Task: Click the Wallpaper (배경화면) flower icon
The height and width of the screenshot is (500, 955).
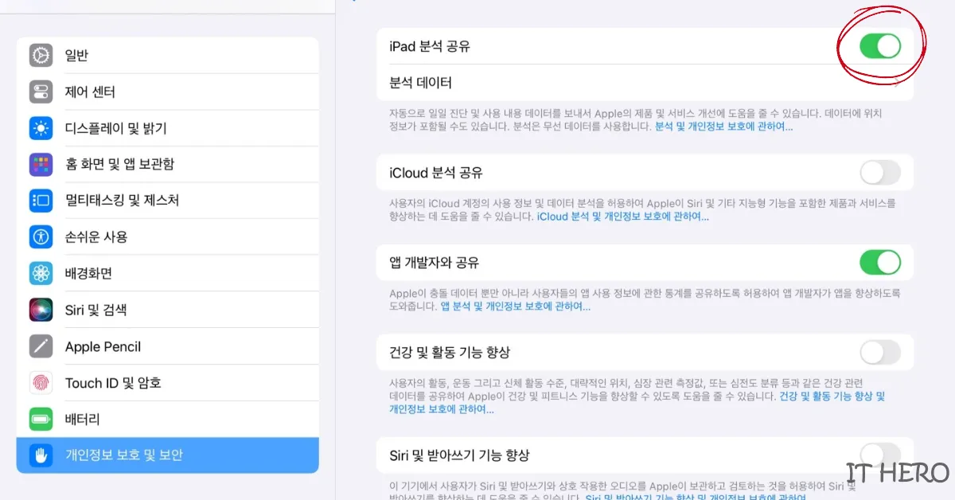Action: tap(41, 273)
